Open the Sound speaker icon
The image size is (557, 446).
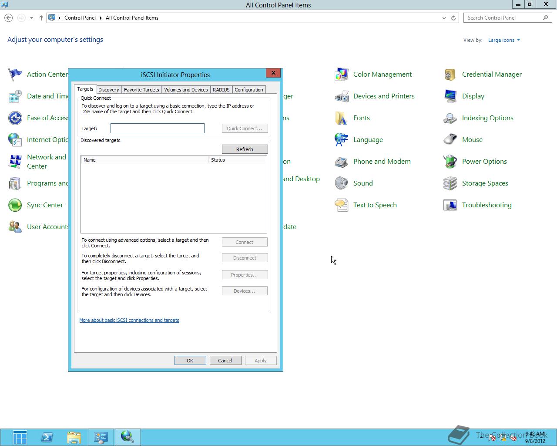coord(342,183)
